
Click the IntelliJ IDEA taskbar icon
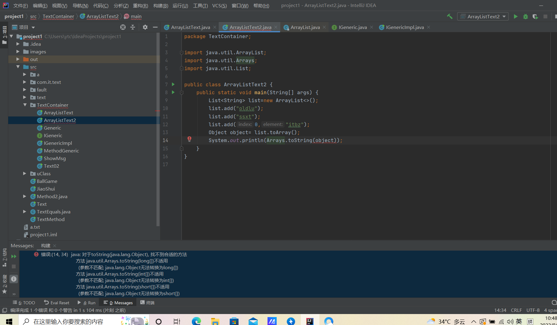click(310, 321)
